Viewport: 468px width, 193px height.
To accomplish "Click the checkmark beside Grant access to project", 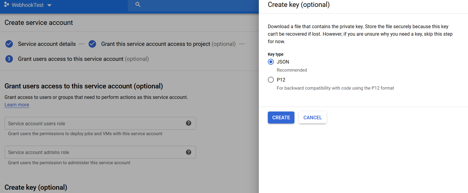I will [92, 44].
